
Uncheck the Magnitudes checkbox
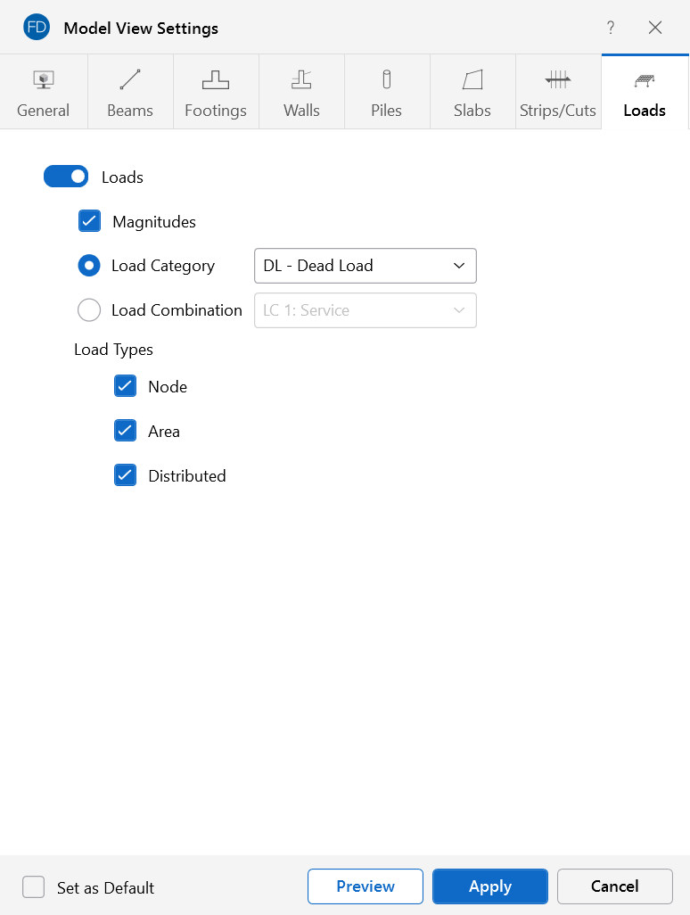click(89, 221)
